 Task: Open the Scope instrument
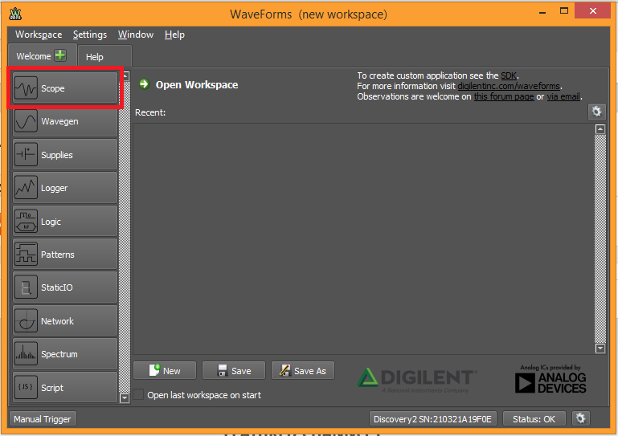pyautogui.click(x=65, y=88)
